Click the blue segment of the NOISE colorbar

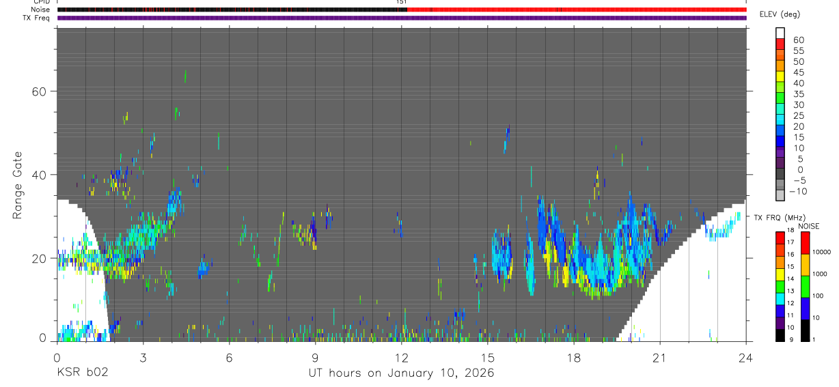point(806,308)
